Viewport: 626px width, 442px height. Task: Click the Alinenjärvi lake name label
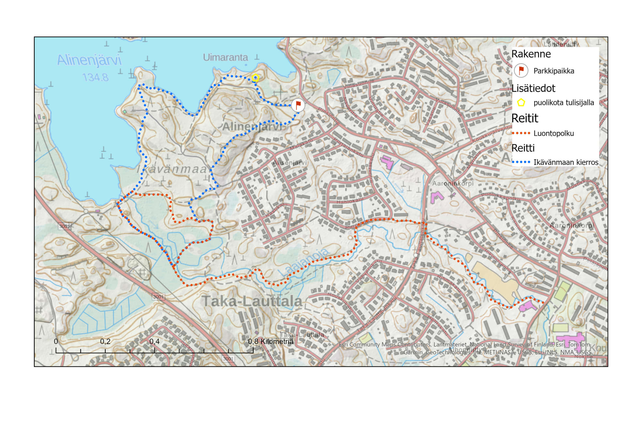(x=89, y=60)
